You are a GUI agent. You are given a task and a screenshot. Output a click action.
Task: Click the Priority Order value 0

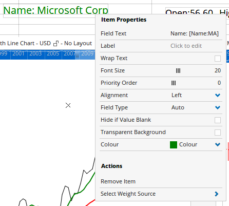[219, 83]
